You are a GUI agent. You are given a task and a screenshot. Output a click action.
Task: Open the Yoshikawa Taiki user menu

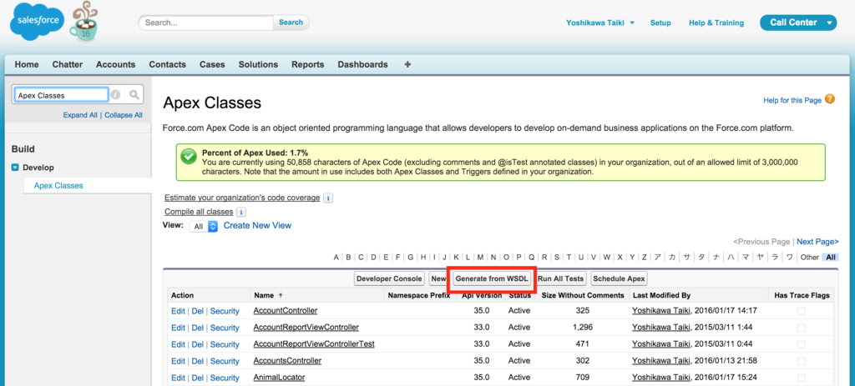tap(600, 23)
